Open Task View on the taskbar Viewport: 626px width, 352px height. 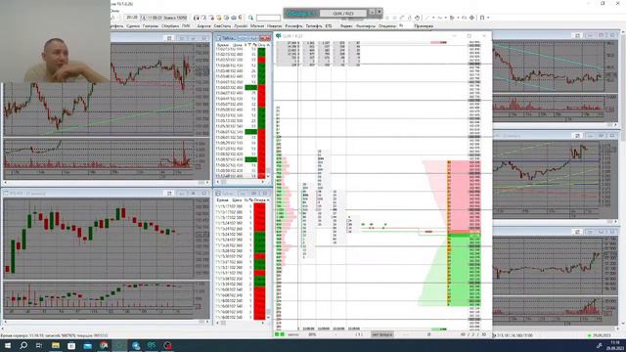click(39, 345)
